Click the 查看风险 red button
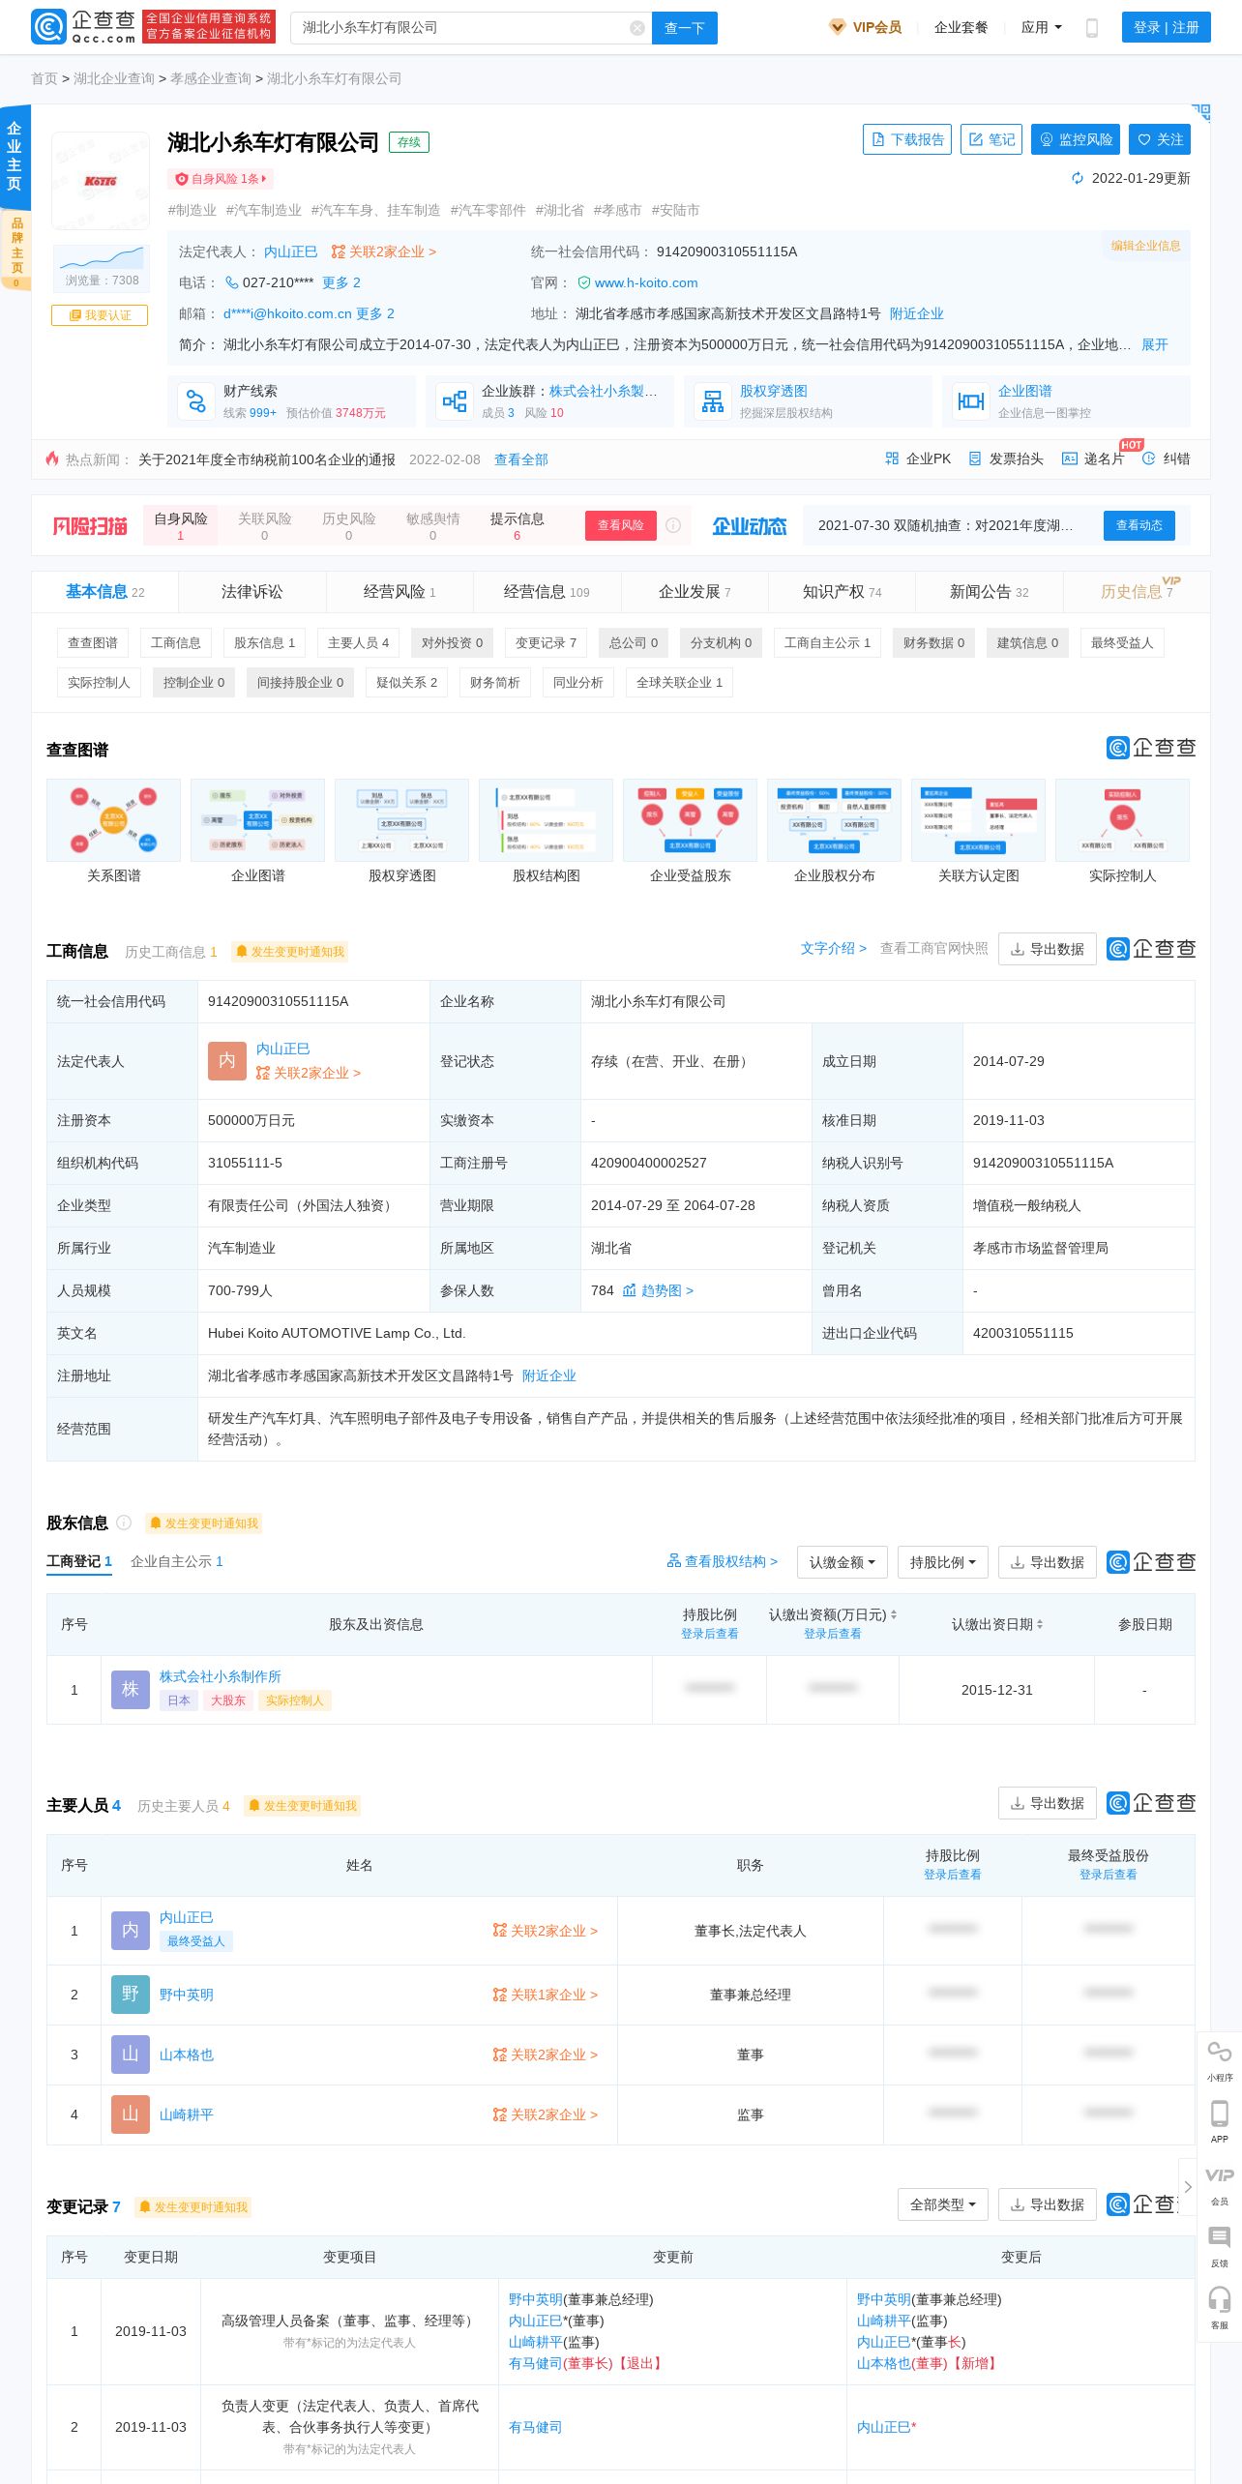Screen dimensions: 1242x2484 (x=620, y=525)
